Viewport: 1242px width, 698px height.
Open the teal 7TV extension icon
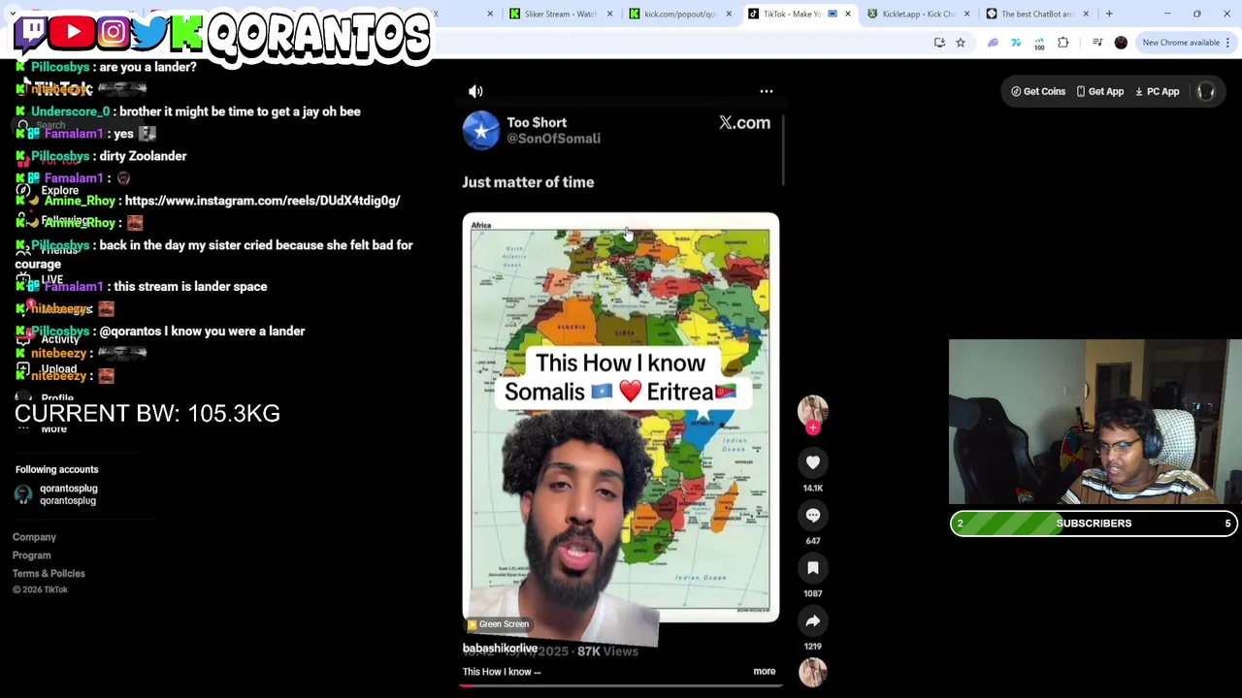click(1016, 43)
